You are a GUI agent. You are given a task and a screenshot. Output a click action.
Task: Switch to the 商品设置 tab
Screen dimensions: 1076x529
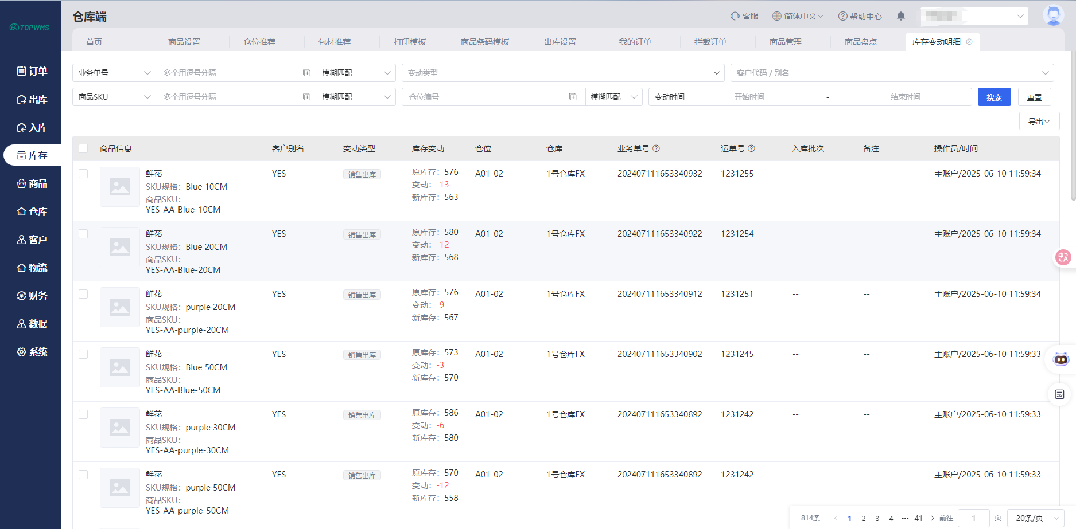tap(184, 42)
